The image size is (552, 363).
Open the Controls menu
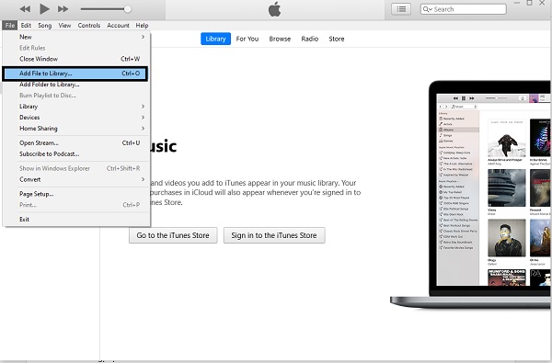point(89,26)
